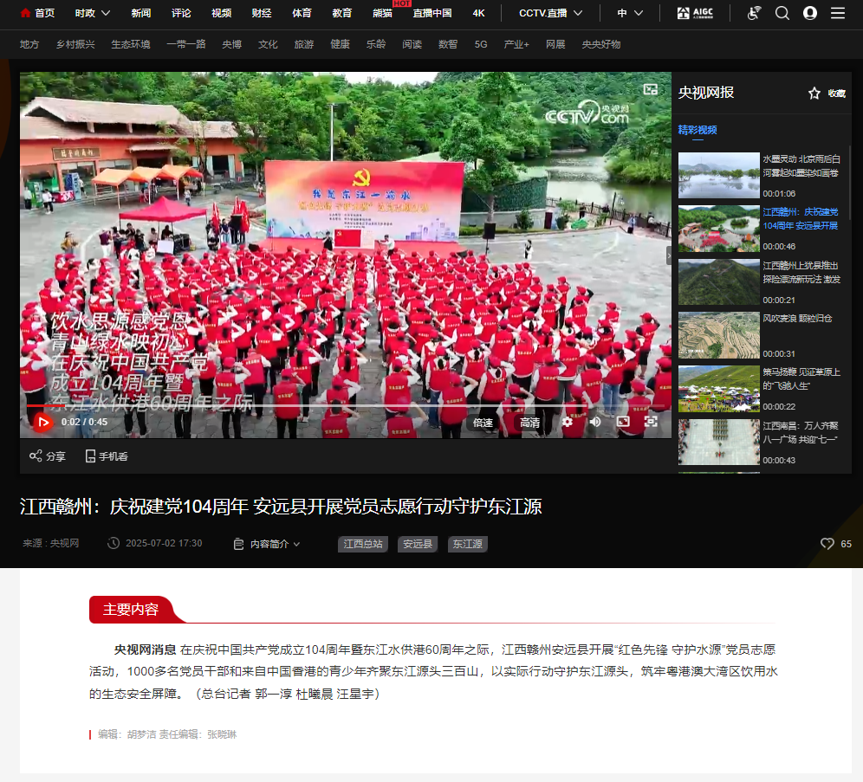Go to 乡村振兴 sub-navigation link

tap(75, 44)
